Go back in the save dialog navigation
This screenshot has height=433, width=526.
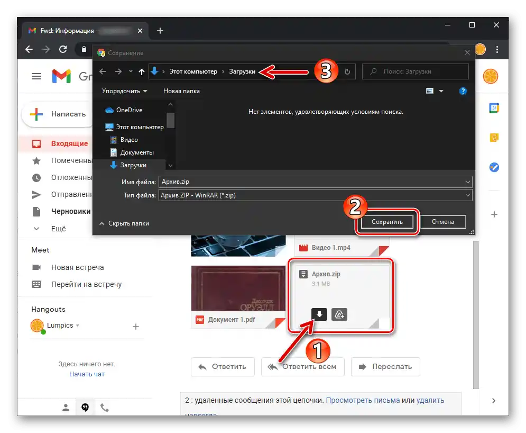click(103, 71)
